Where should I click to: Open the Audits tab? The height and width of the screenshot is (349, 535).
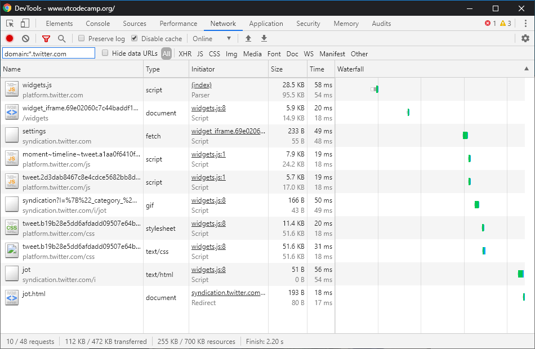(381, 24)
